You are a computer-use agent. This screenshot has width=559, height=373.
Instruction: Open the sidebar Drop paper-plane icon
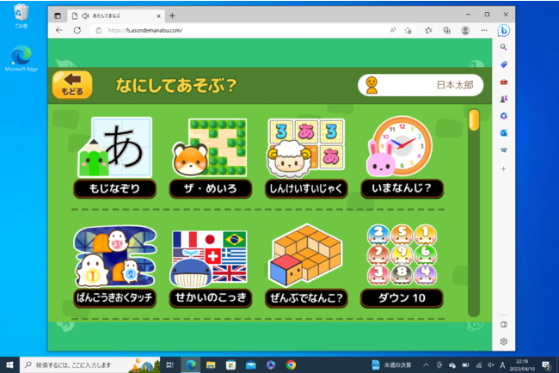(503, 150)
